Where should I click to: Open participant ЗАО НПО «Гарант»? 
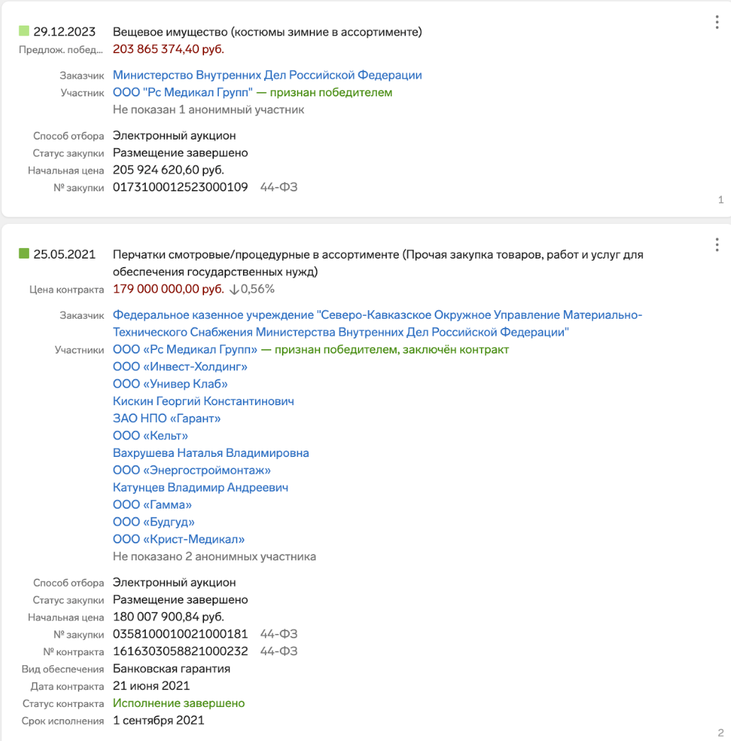[166, 418]
